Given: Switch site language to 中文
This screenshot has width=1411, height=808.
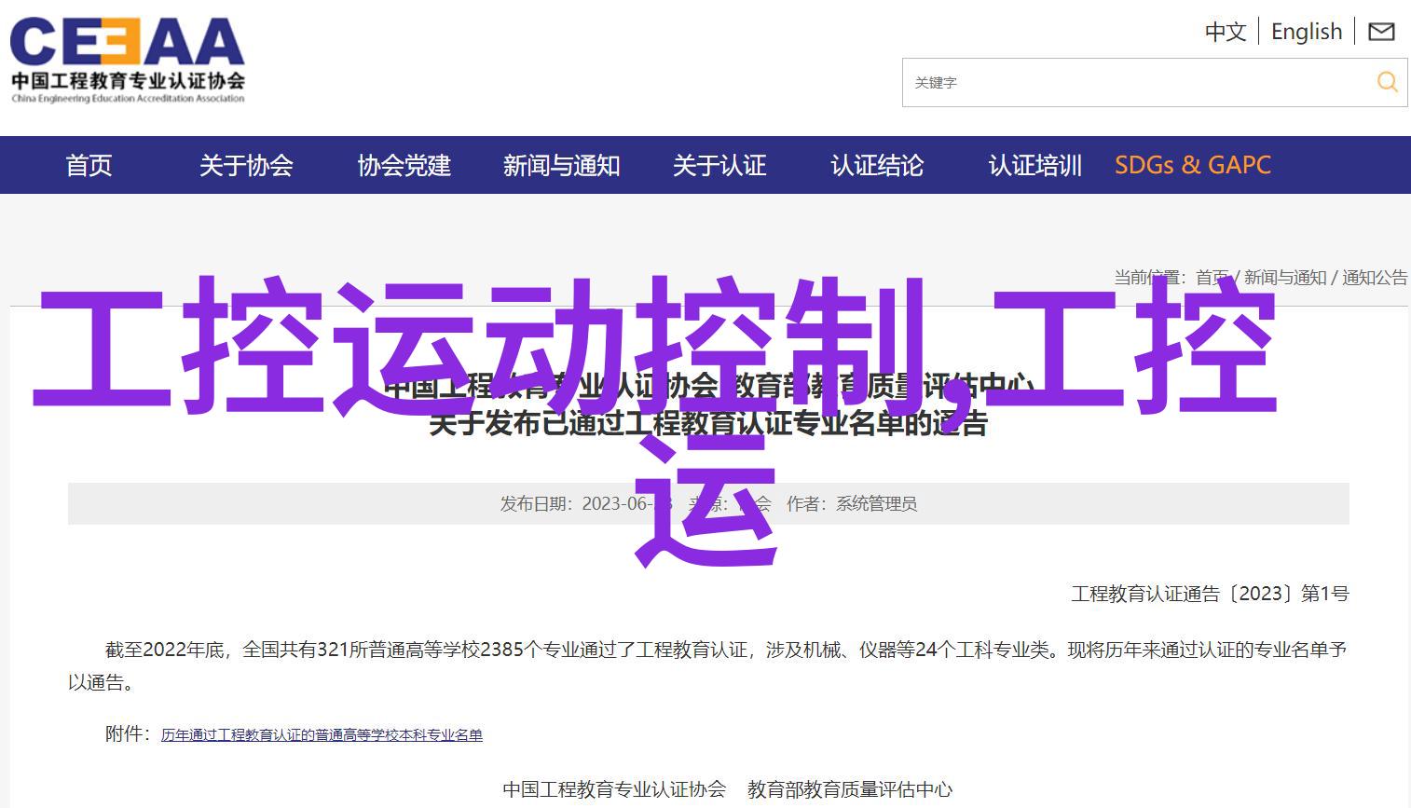Looking at the screenshot, I should [1225, 32].
